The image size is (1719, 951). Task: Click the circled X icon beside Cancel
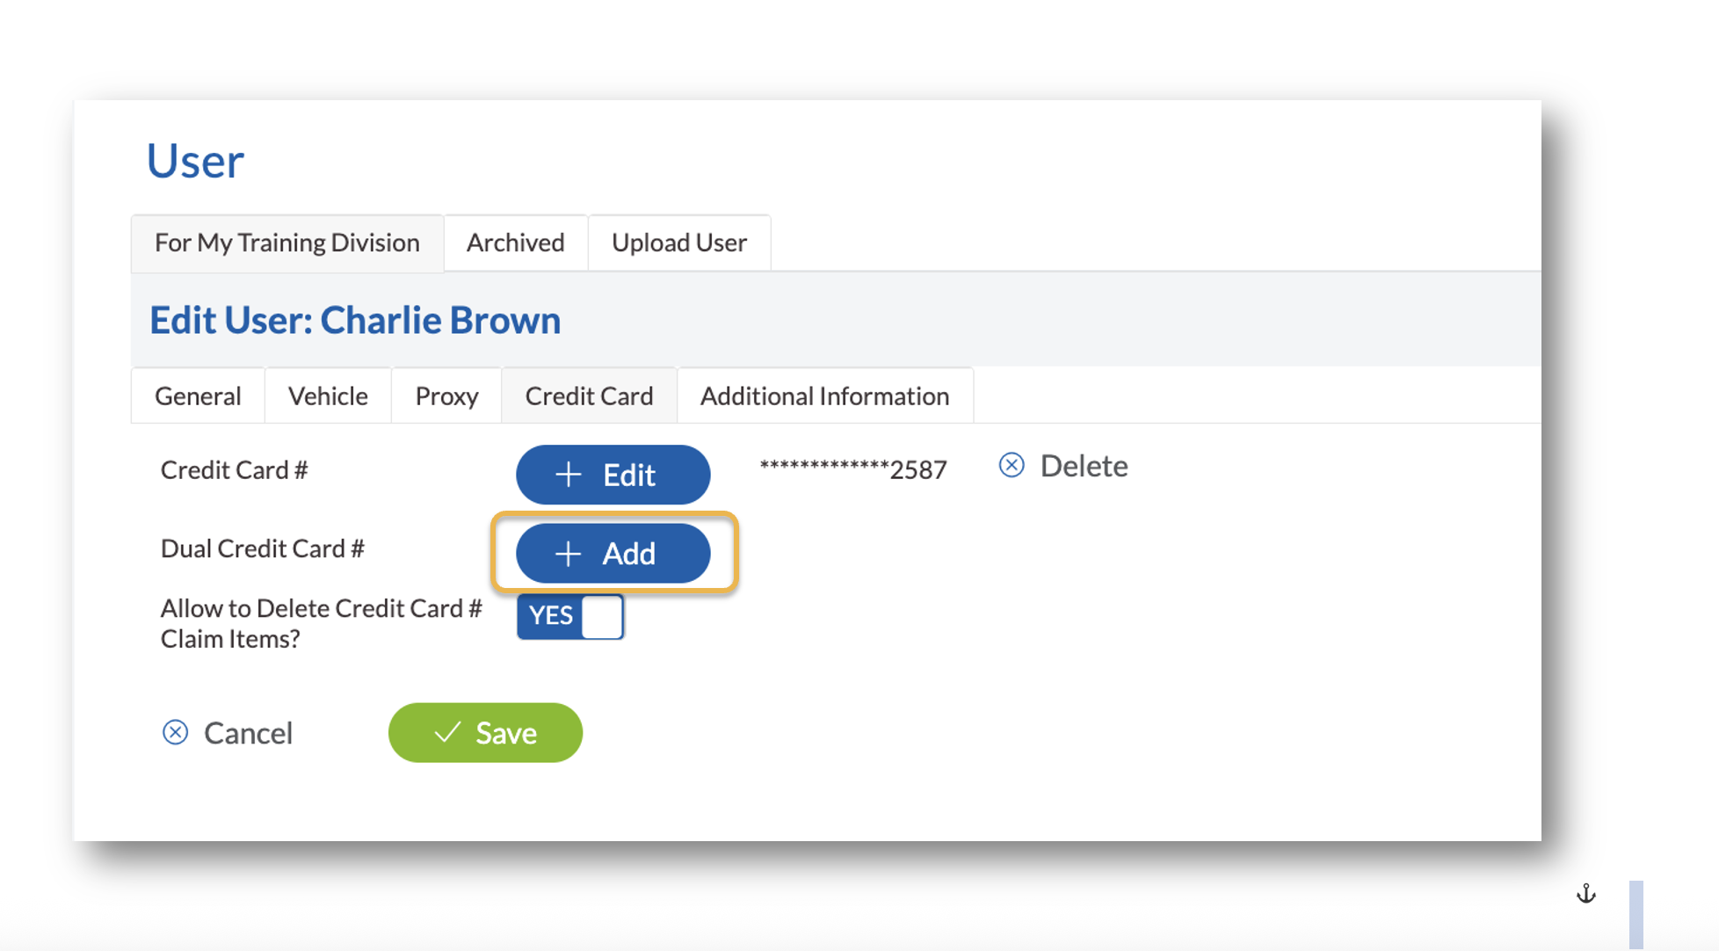tap(176, 732)
